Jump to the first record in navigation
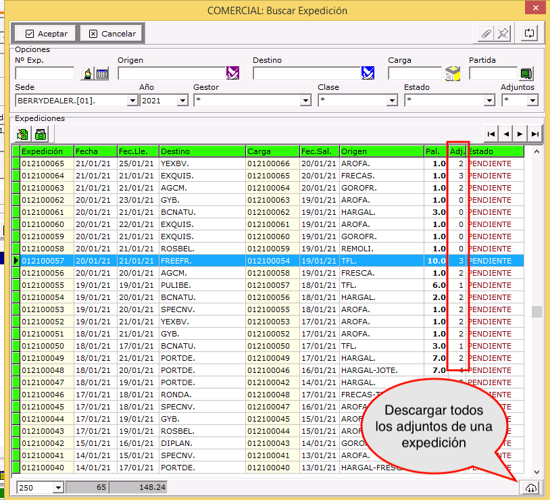 tap(491, 134)
